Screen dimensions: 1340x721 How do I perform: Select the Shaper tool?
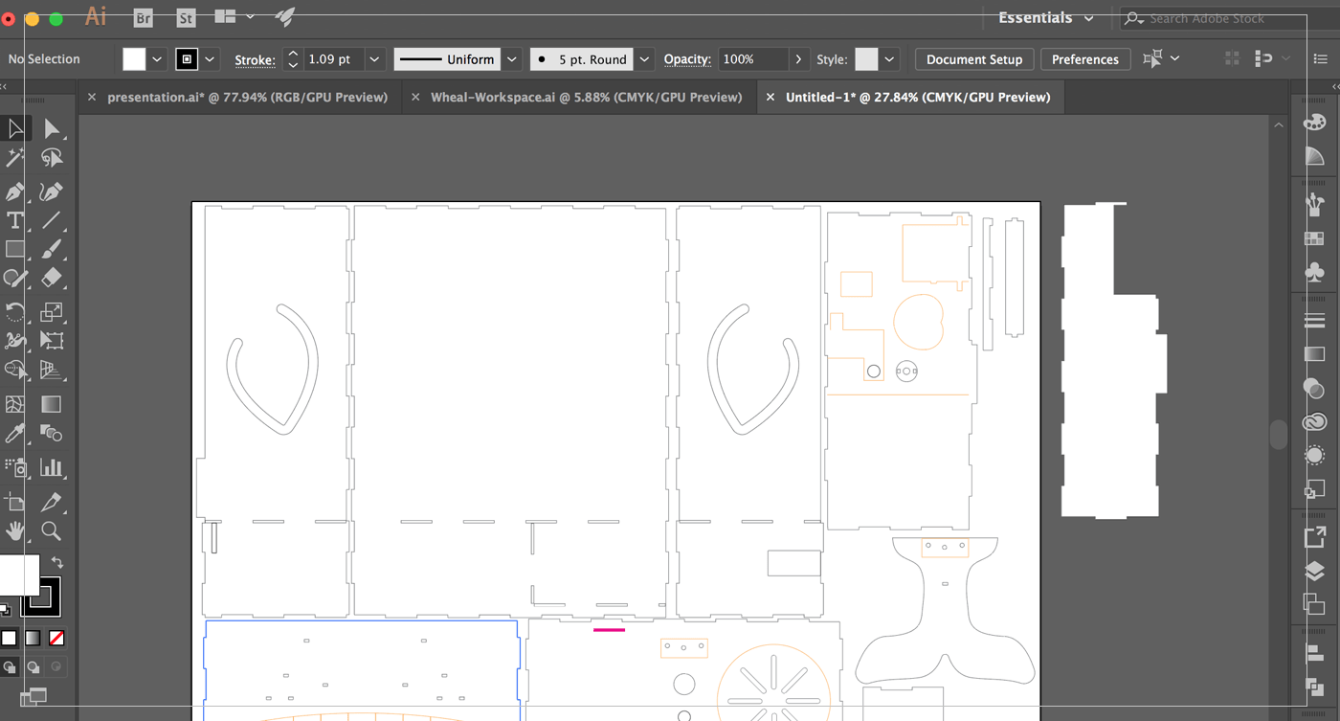click(x=15, y=278)
